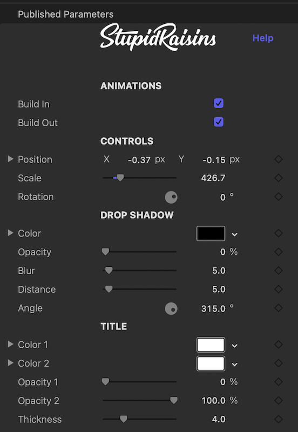Viewport: 298px width, 432px height.
Task: Click the Drop Shadow Opacity keyframe diamond
Action: point(279,252)
